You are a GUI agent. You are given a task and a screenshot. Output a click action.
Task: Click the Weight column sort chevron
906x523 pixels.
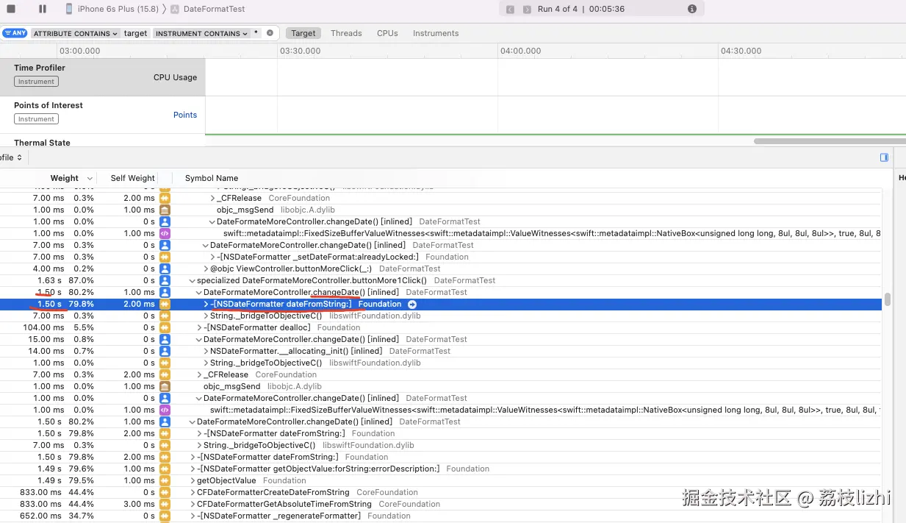(x=90, y=178)
